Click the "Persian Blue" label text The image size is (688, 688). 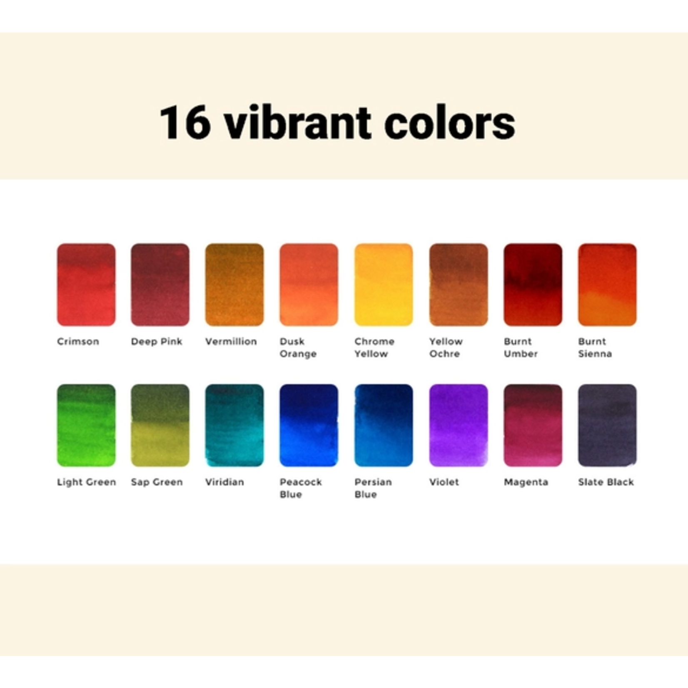(x=373, y=488)
